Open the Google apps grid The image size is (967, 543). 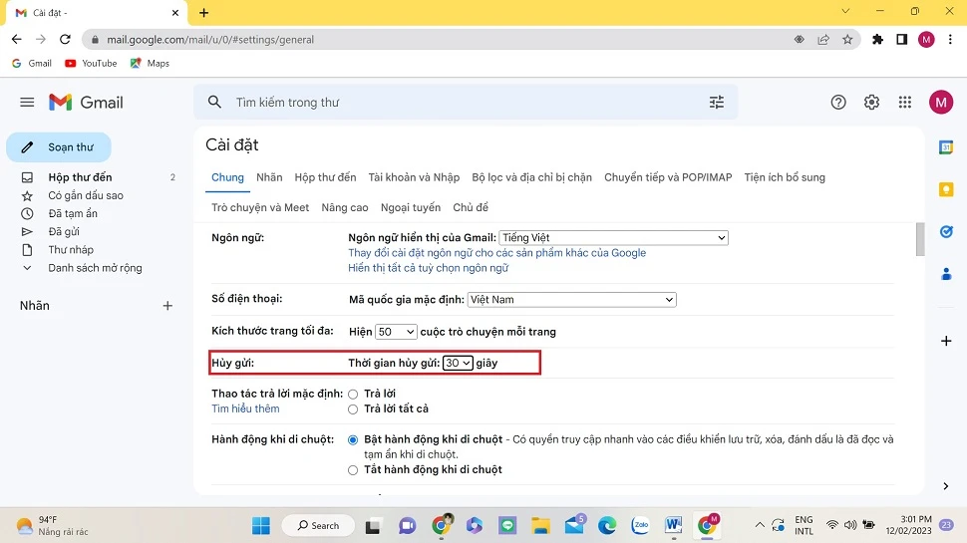tap(904, 103)
